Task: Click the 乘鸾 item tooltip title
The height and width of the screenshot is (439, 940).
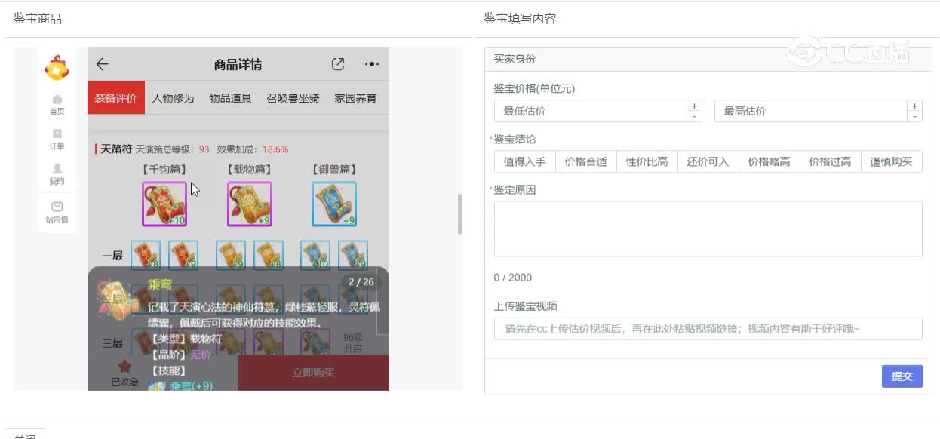Action: coord(160,285)
